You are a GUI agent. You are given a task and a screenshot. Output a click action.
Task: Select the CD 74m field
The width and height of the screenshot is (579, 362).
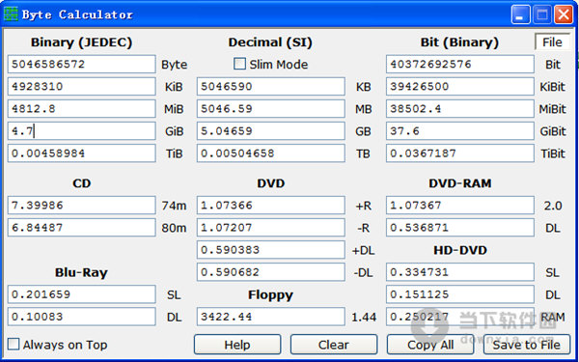point(82,205)
